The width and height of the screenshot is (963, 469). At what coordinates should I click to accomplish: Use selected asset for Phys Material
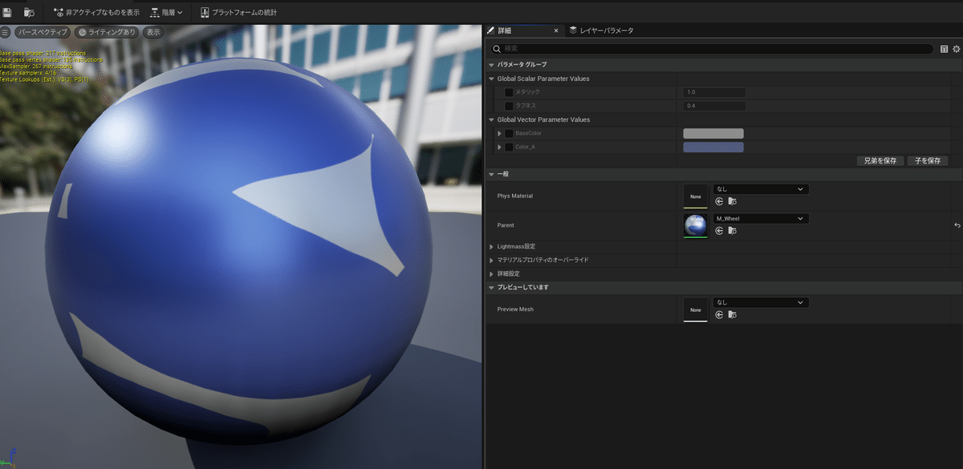(x=720, y=202)
